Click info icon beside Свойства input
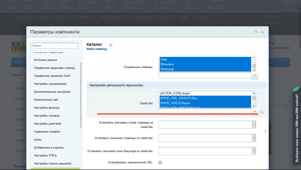Screen dimensions: 301x170 click(x=262, y=111)
